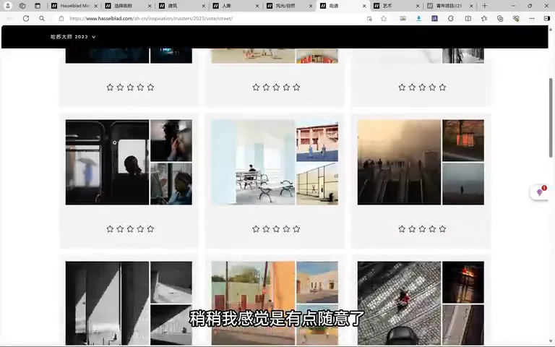Close the 建筑 tab
The width and height of the screenshot is (555, 347).
pyautogui.click(x=204, y=6)
